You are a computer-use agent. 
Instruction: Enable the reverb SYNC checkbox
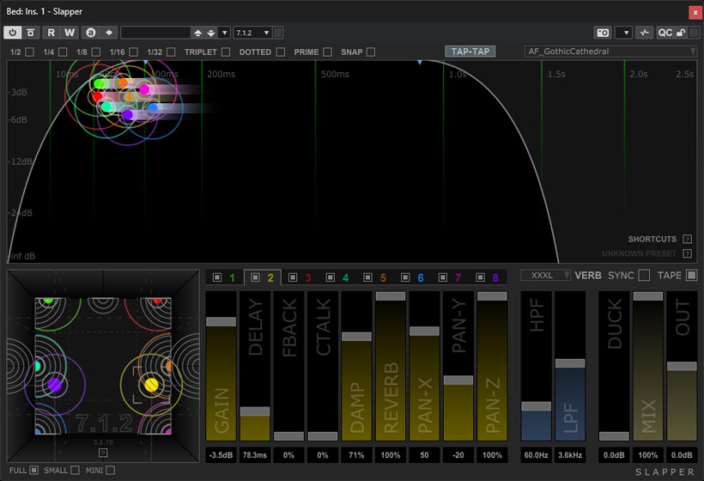click(x=644, y=276)
